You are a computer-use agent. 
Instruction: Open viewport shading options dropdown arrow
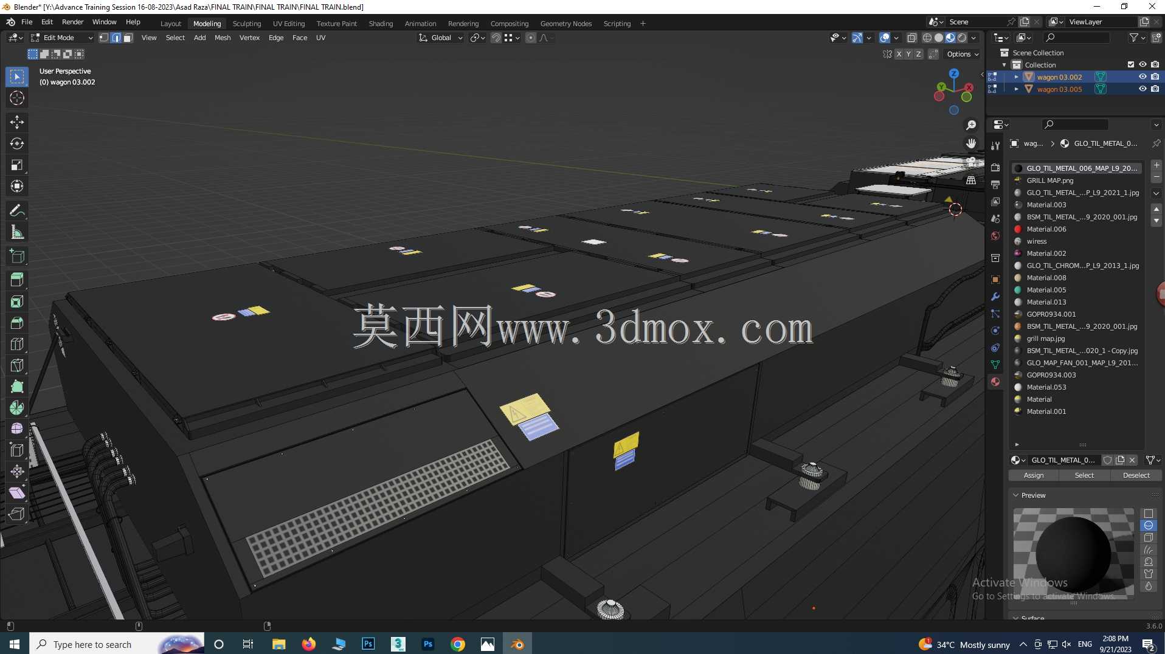pos(974,38)
